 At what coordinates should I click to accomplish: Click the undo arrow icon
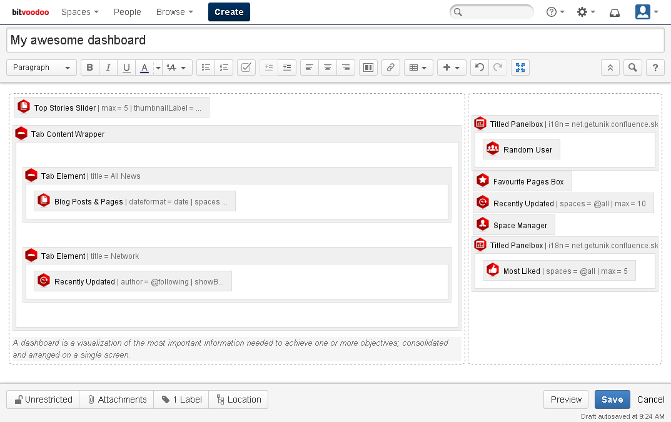click(479, 68)
